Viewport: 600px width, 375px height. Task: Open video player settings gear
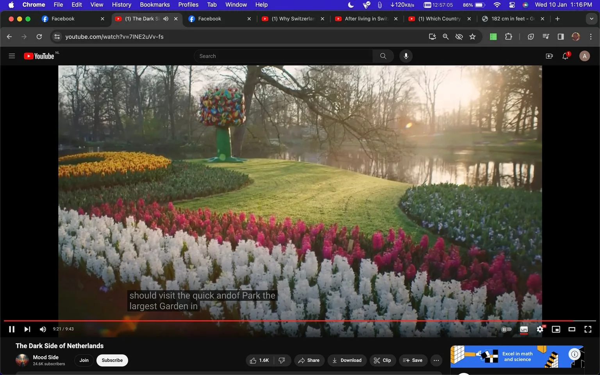540,329
